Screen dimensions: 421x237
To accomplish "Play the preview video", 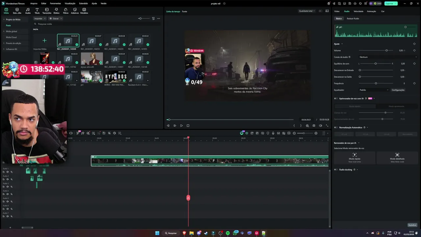I will (x=181, y=125).
